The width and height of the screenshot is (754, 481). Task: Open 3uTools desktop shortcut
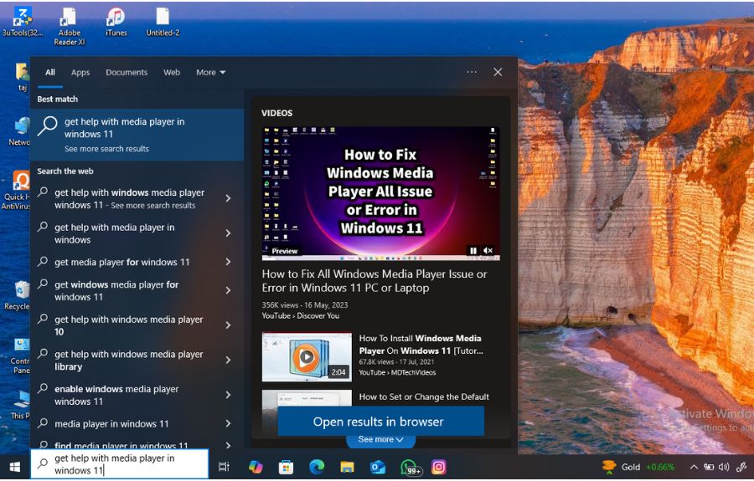pyautogui.click(x=22, y=22)
